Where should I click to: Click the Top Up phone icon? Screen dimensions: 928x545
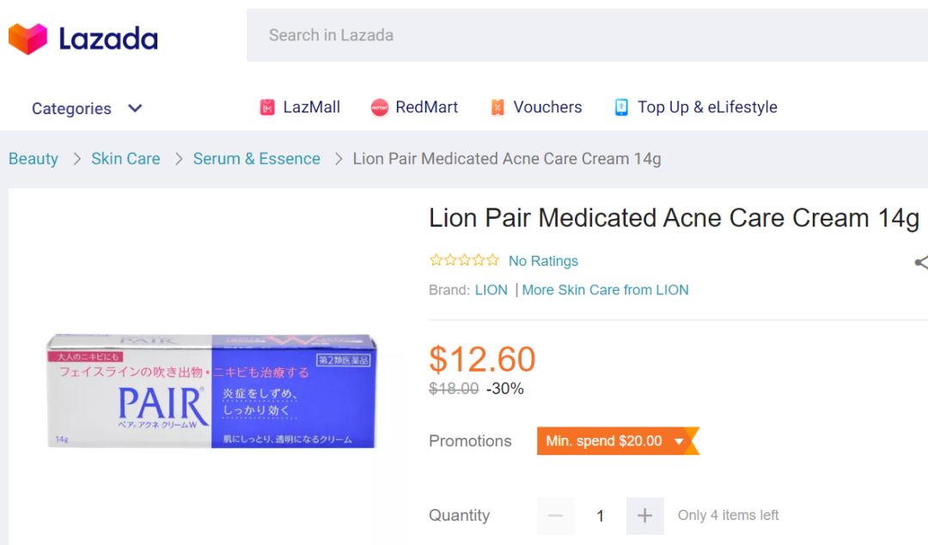click(621, 107)
